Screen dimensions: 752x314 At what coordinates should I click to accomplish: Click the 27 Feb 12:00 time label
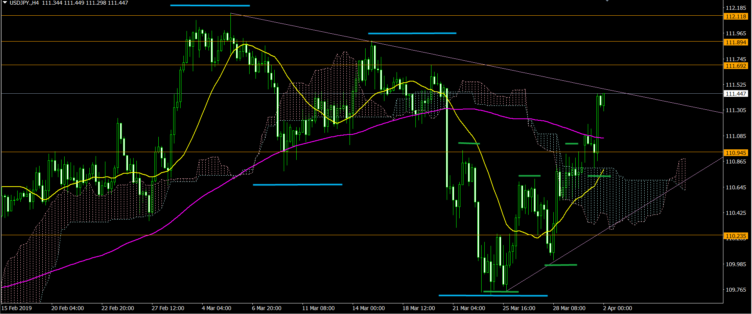click(x=168, y=308)
